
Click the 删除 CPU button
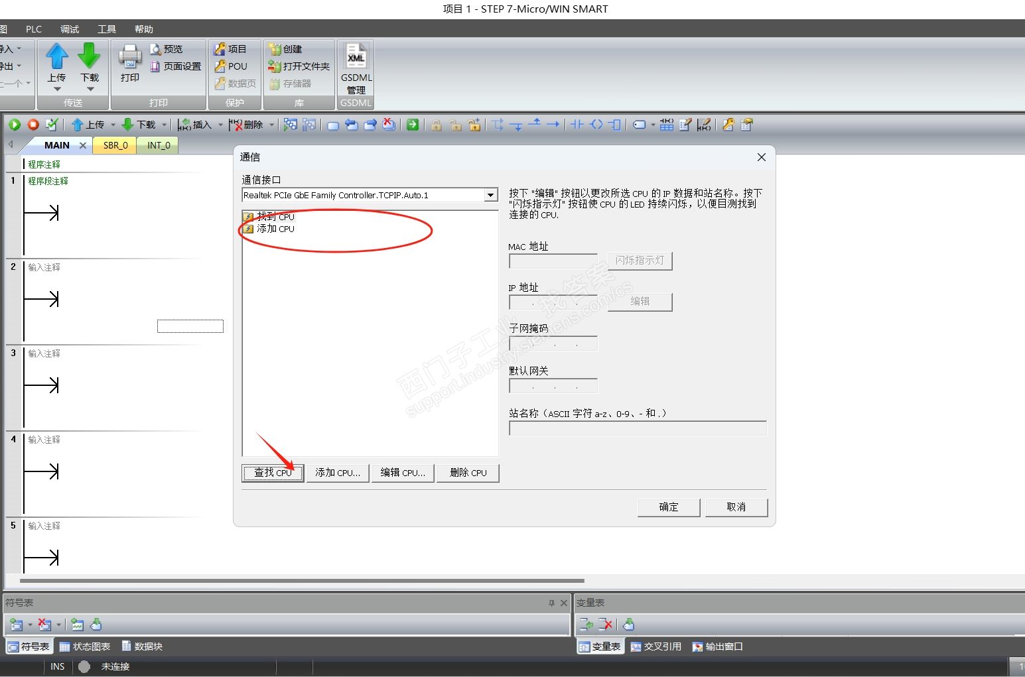[468, 473]
